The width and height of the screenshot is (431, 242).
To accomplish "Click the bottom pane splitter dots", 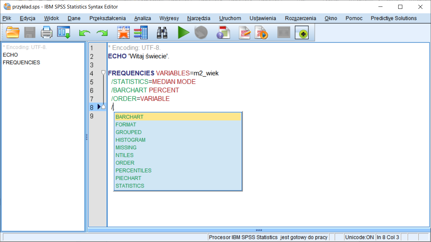I will coord(259,230).
